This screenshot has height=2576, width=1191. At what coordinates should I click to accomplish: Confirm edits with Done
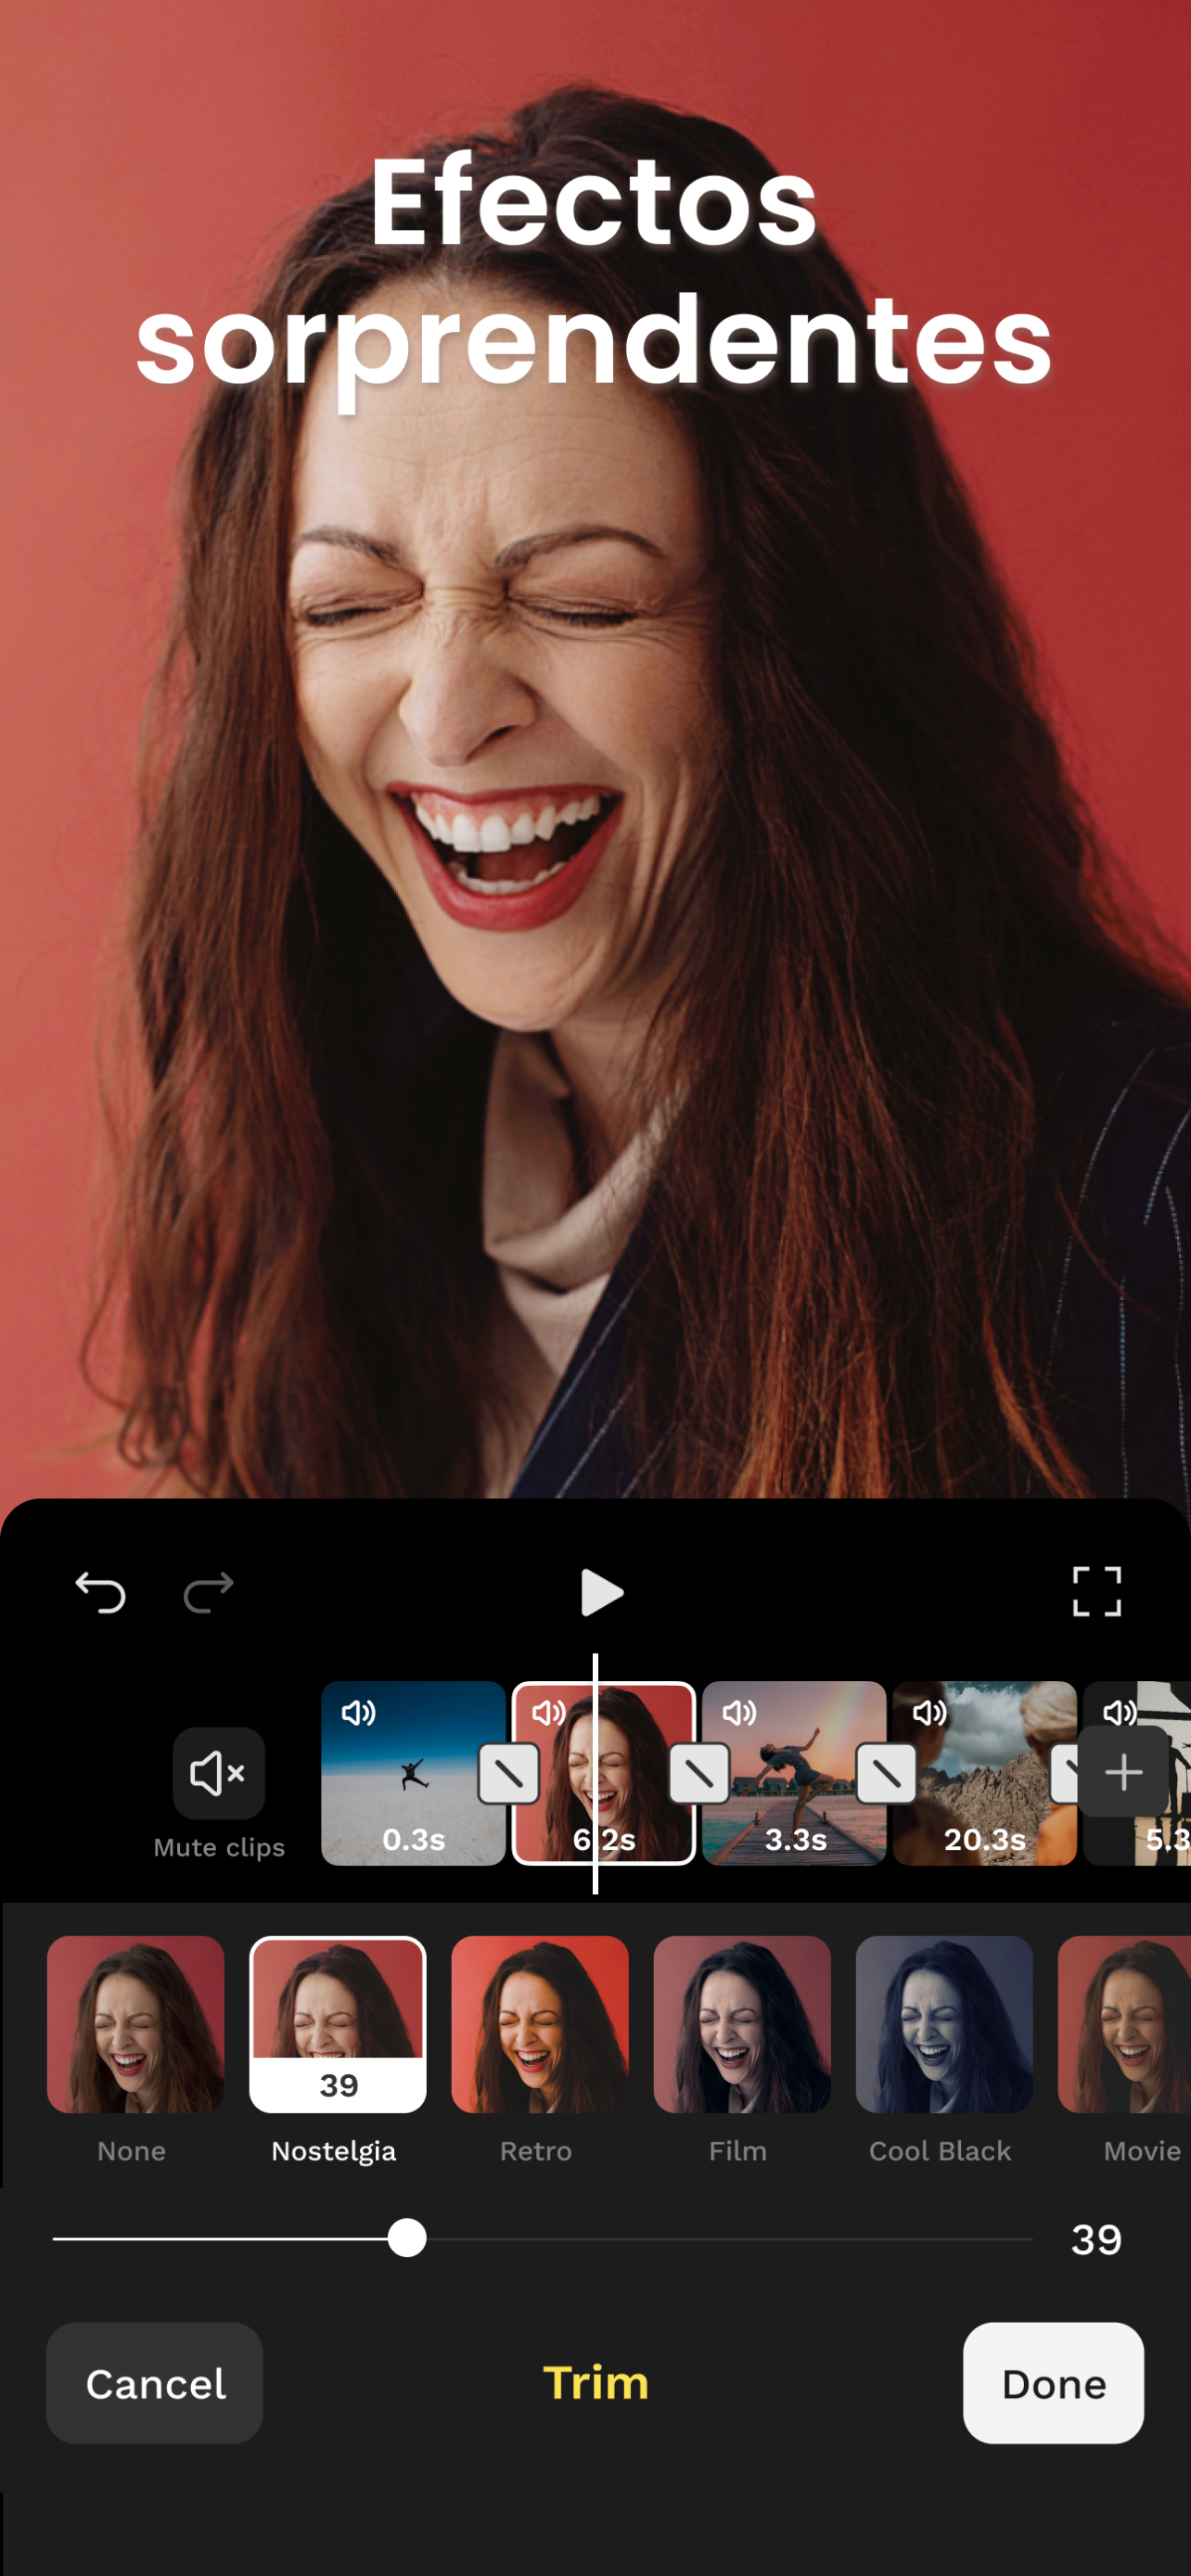[x=1053, y=2383]
